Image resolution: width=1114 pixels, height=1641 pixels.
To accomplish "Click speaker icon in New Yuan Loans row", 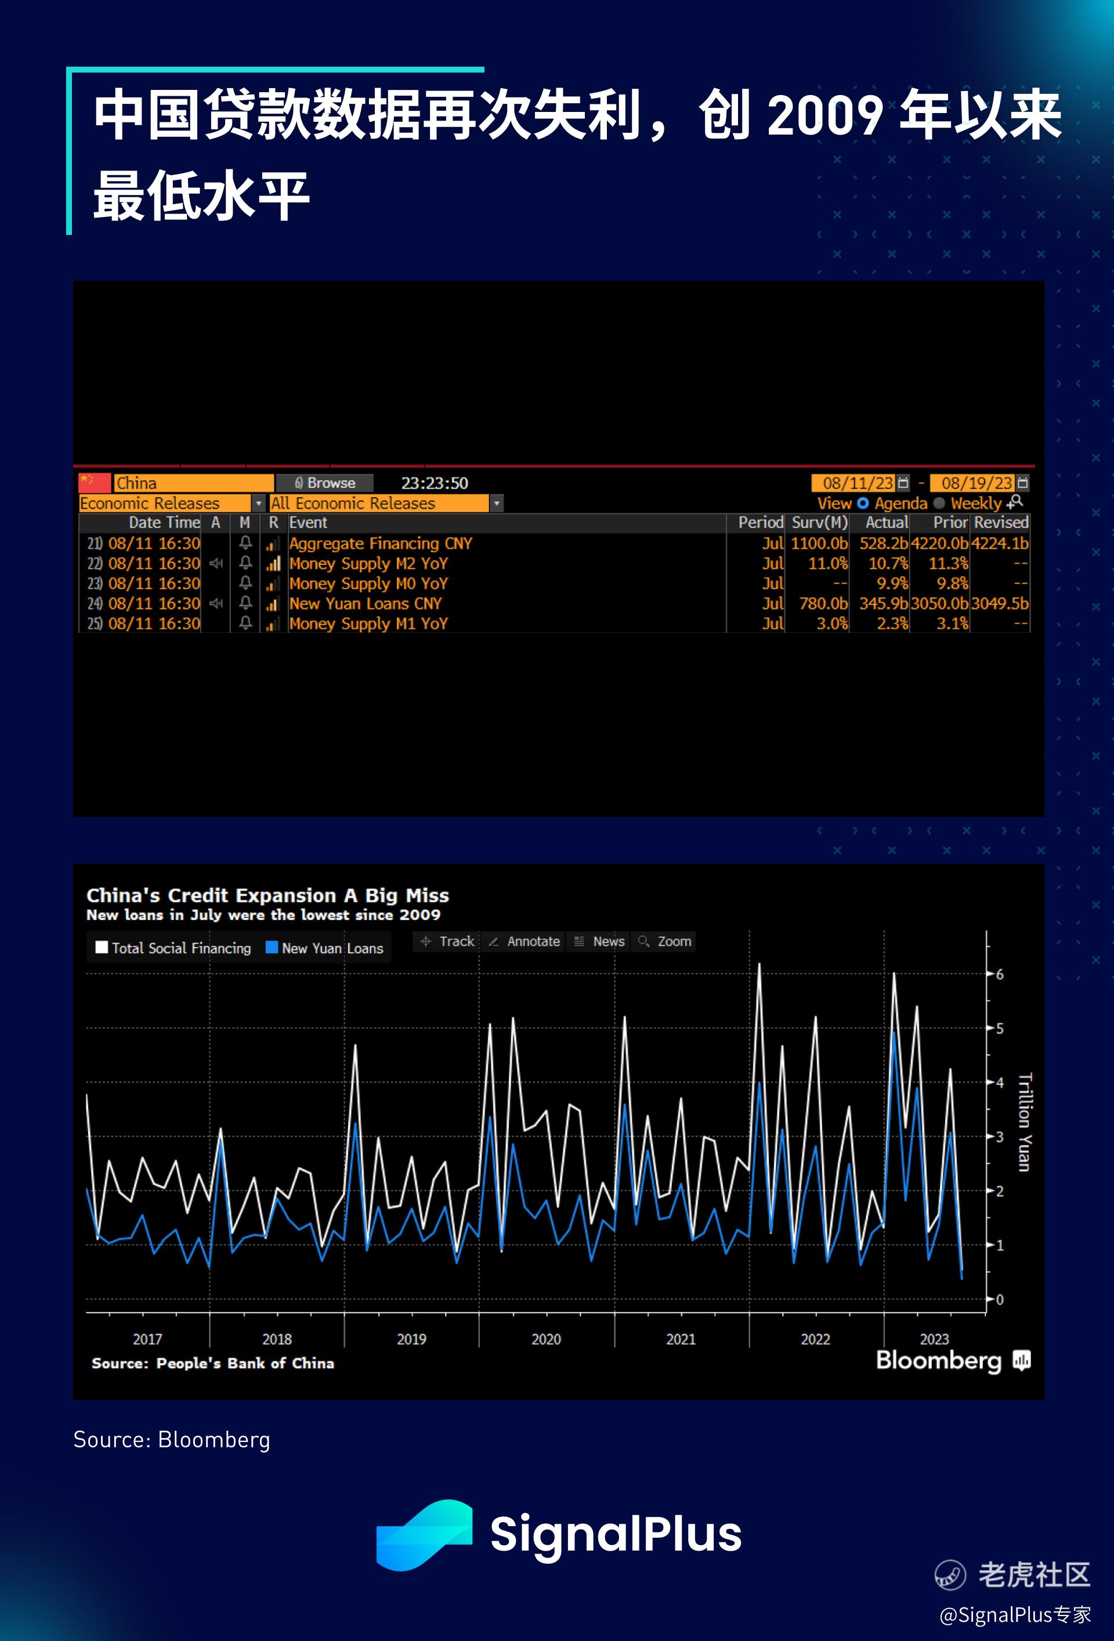I will click(216, 603).
